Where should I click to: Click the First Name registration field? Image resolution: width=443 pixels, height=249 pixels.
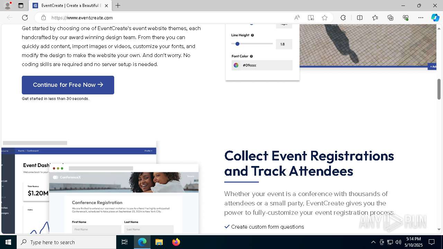click(x=97, y=229)
